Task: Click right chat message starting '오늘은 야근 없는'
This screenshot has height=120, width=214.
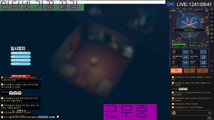Action: pyautogui.click(x=191, y=99)
